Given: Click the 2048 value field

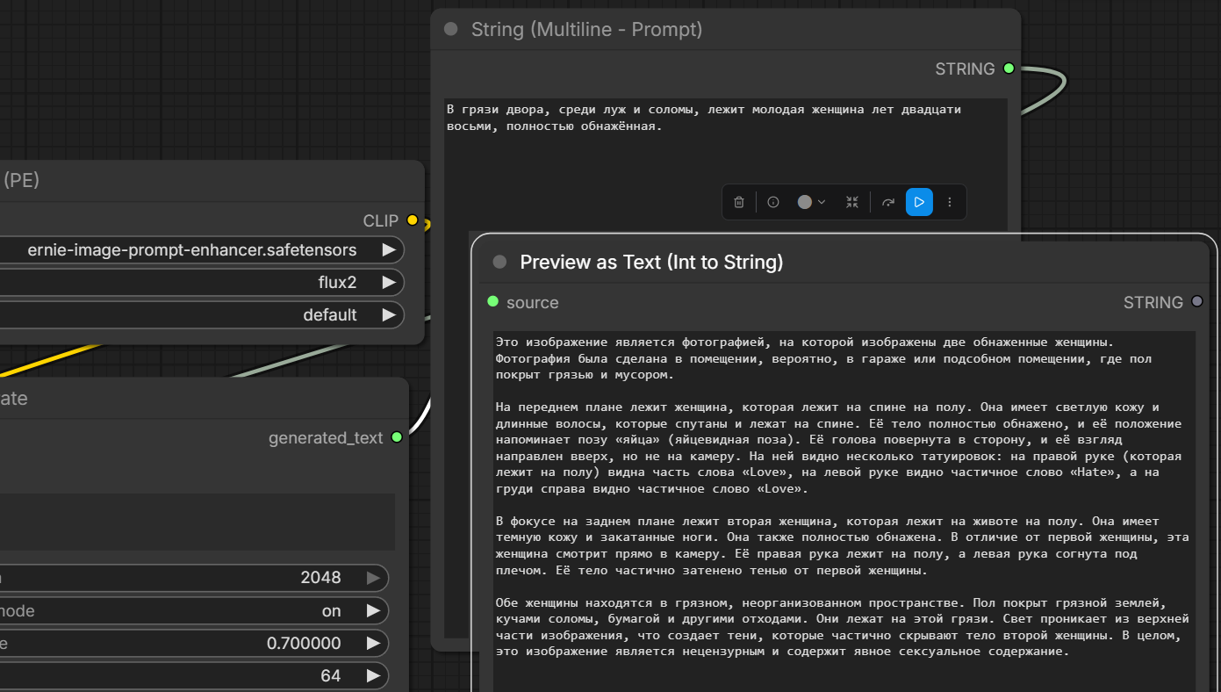Looking at the screenshot, I should 194,578.
